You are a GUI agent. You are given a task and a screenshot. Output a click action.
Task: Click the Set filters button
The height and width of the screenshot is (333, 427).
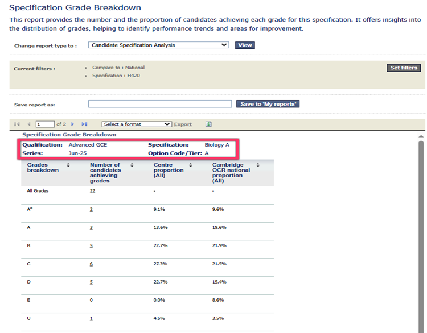[404, 68]
